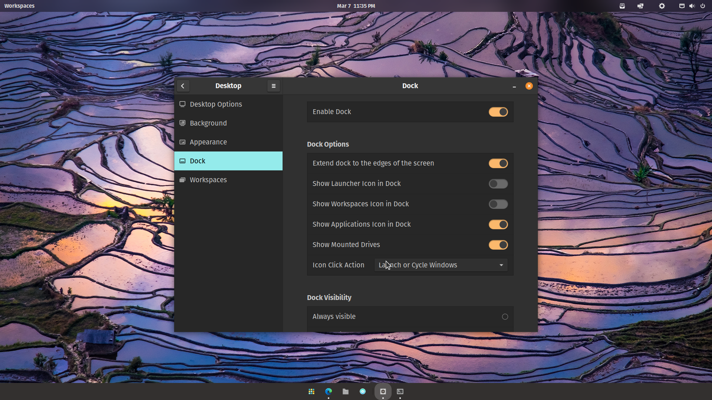Image resolution: width=712 pixels, height=400 pixels.
Task: Open the Icon Click Action dropdown
Action: pos(440,265)
